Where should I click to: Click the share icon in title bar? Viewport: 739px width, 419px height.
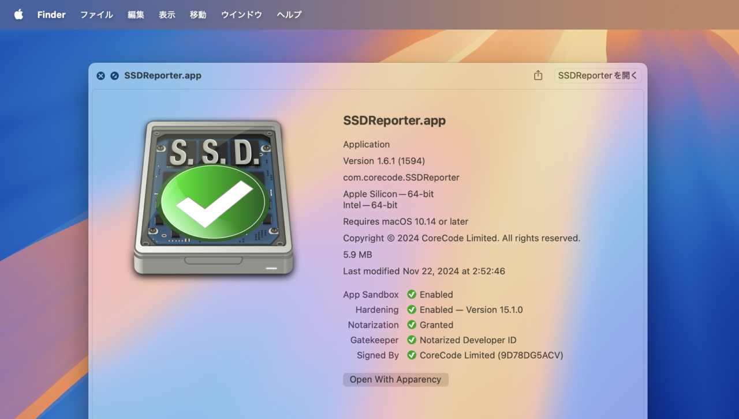[538, 76]
